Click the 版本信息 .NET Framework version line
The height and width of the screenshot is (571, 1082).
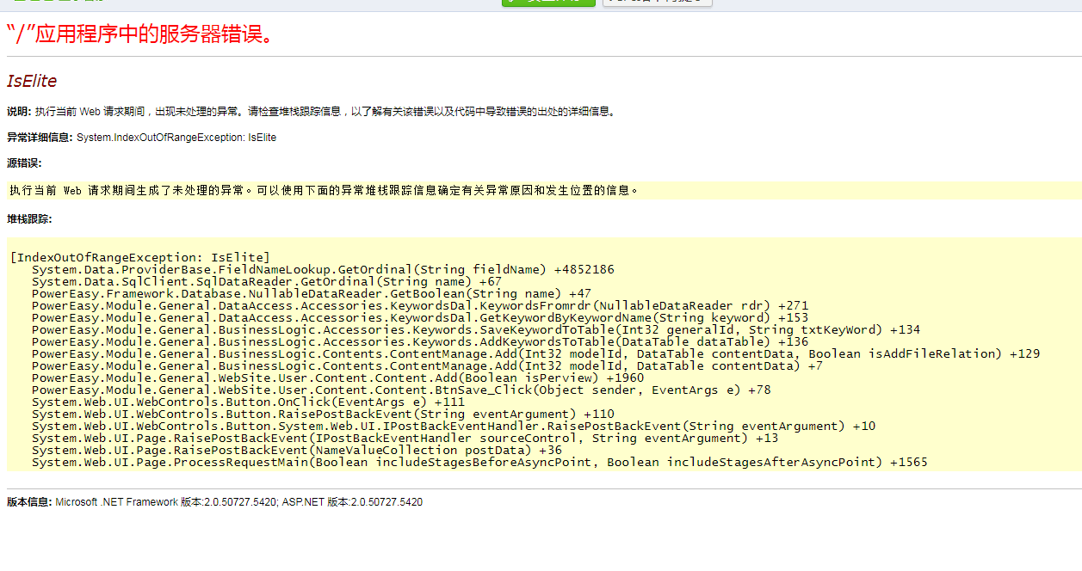214,502
